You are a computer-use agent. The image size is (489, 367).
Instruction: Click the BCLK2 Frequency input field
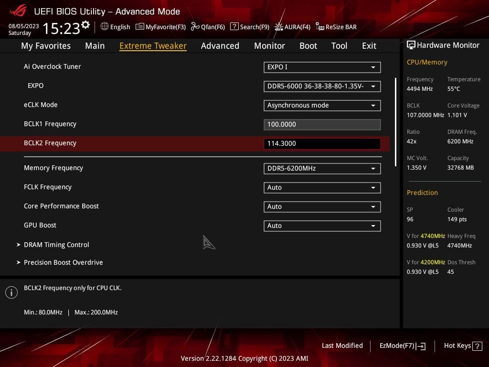322,143
